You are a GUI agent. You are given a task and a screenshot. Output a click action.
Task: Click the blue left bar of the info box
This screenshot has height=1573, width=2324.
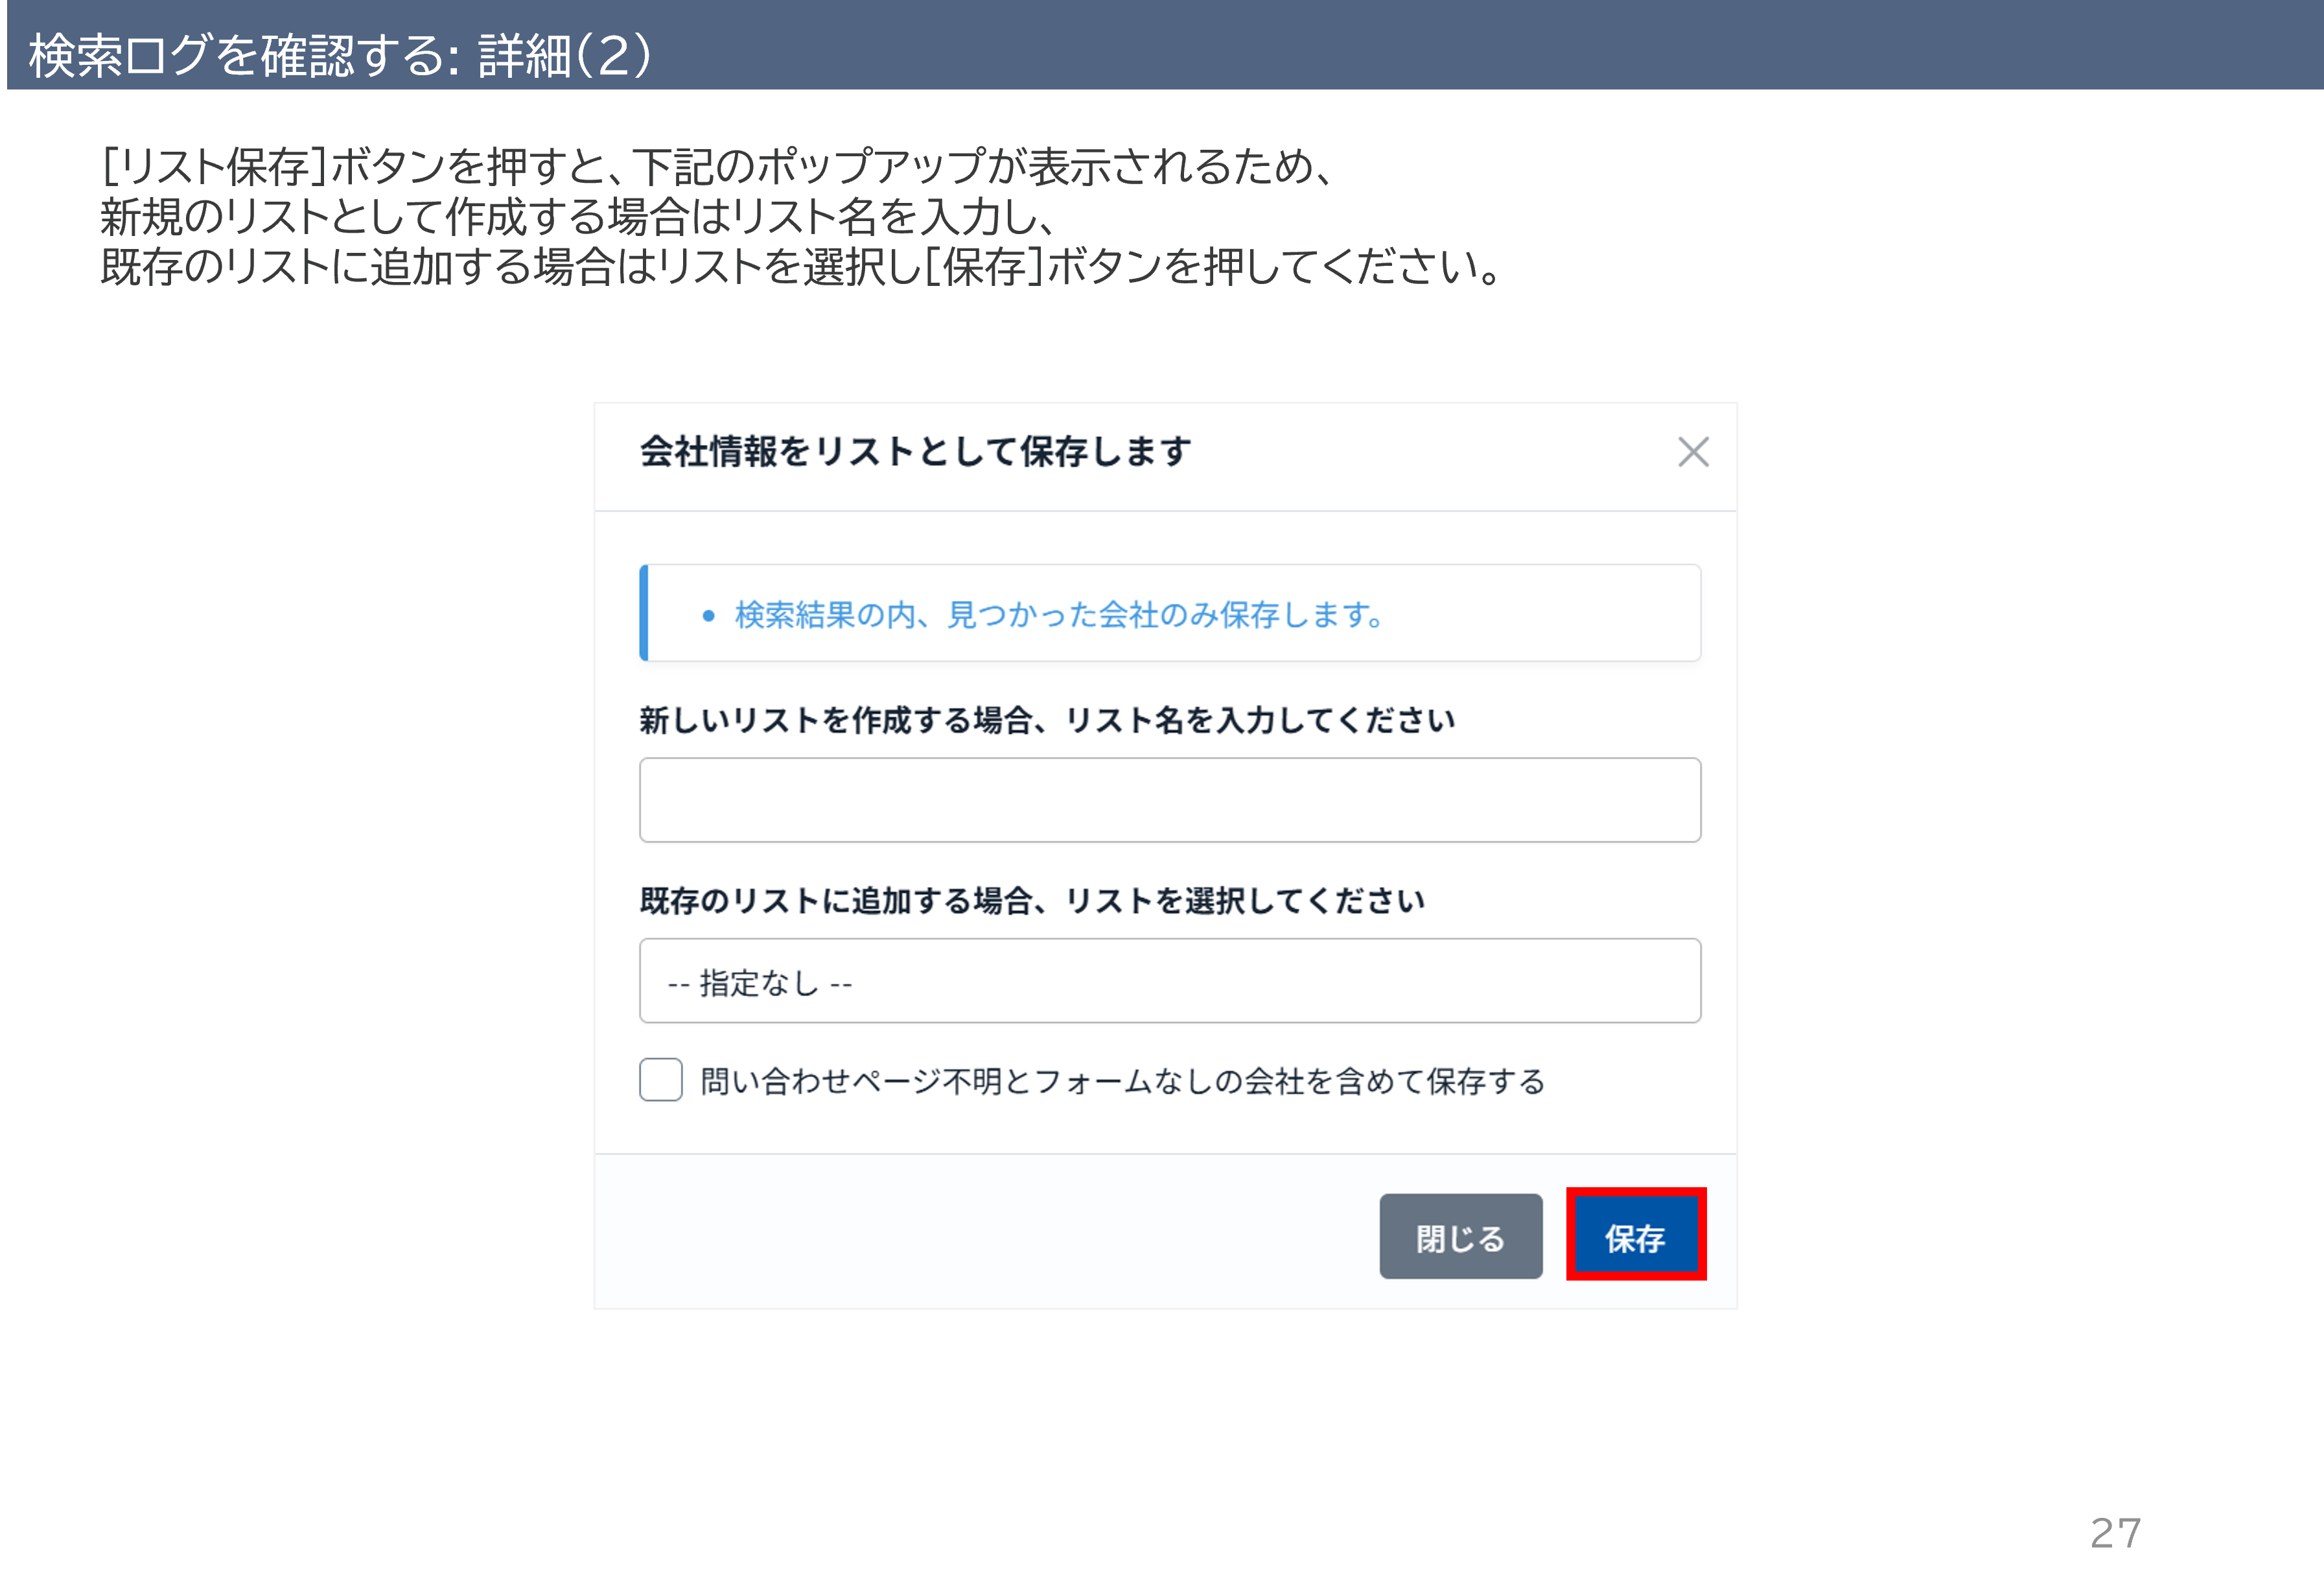coord(644,612)
